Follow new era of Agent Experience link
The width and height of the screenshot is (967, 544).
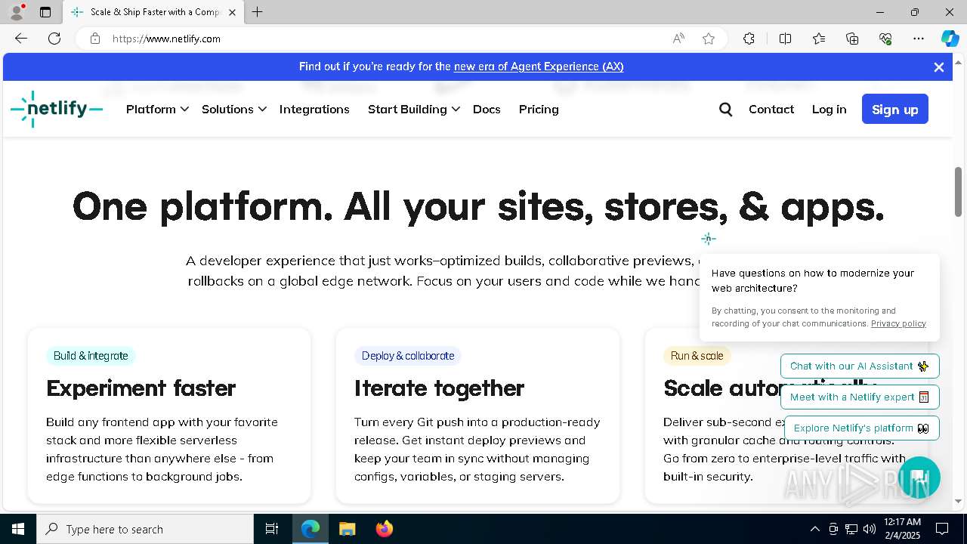(x=539, y=66)
